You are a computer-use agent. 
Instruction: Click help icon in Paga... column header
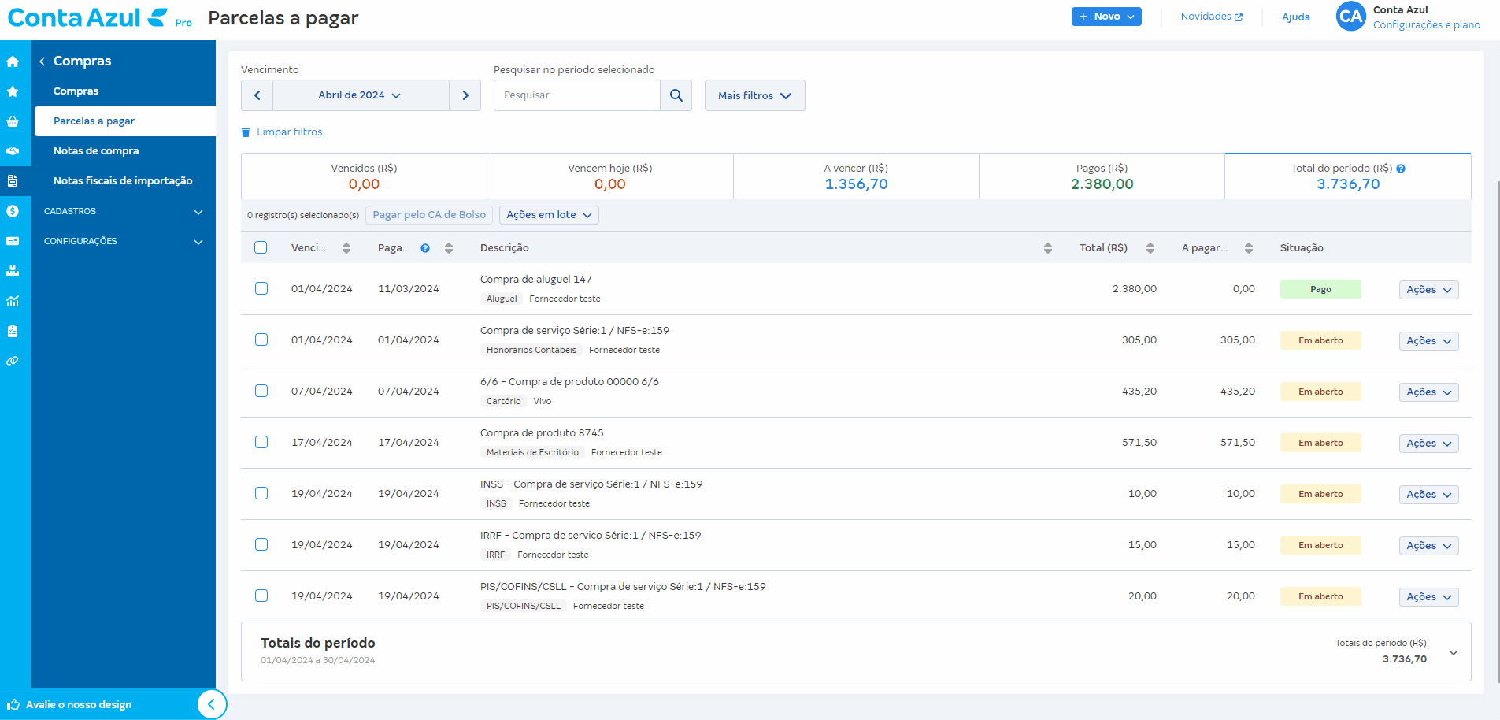click(425, 248)
